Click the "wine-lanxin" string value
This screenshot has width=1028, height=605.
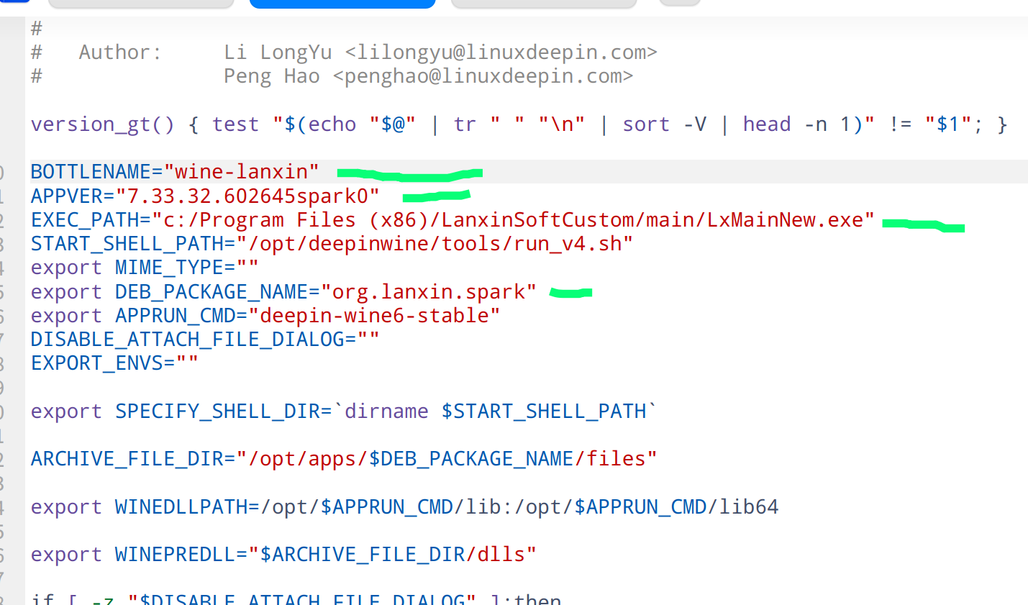tap(242, 172)
